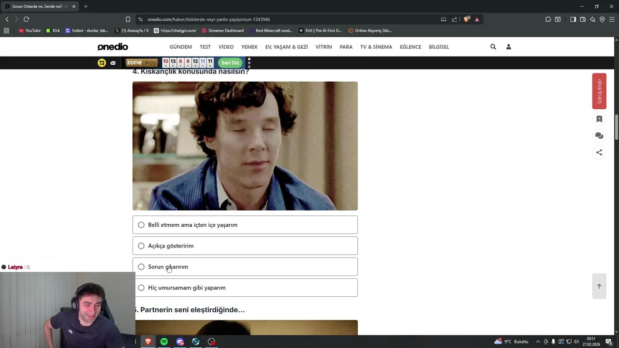Open Brave VPN shield icon
619x348 pixels.
pyautogui.click(x=602, y=19)
